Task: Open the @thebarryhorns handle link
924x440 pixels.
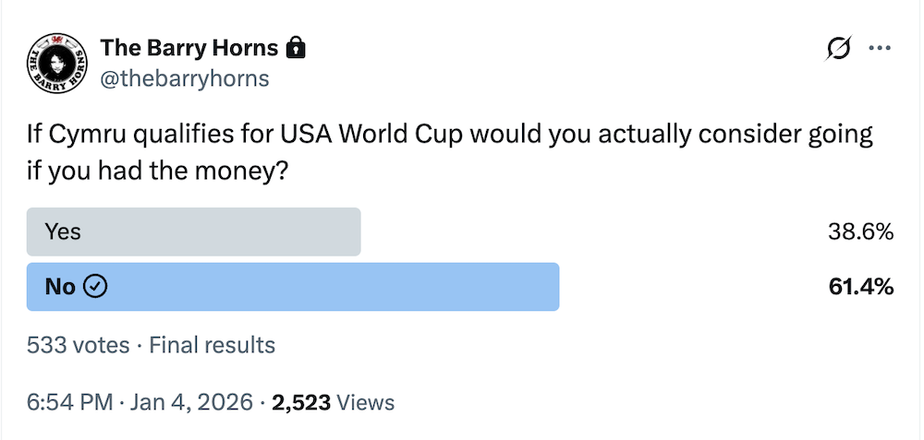Action: tap(184, 78)
